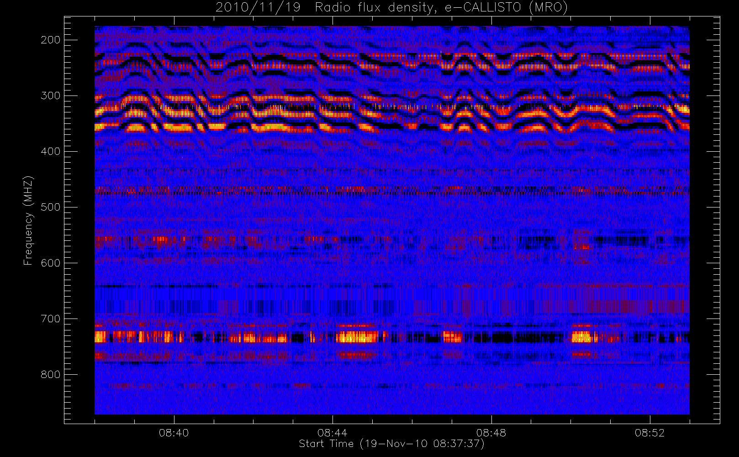The image size is (739, 457).
Task: Click the 08:40 time tick label
Action: coord(174,433)
